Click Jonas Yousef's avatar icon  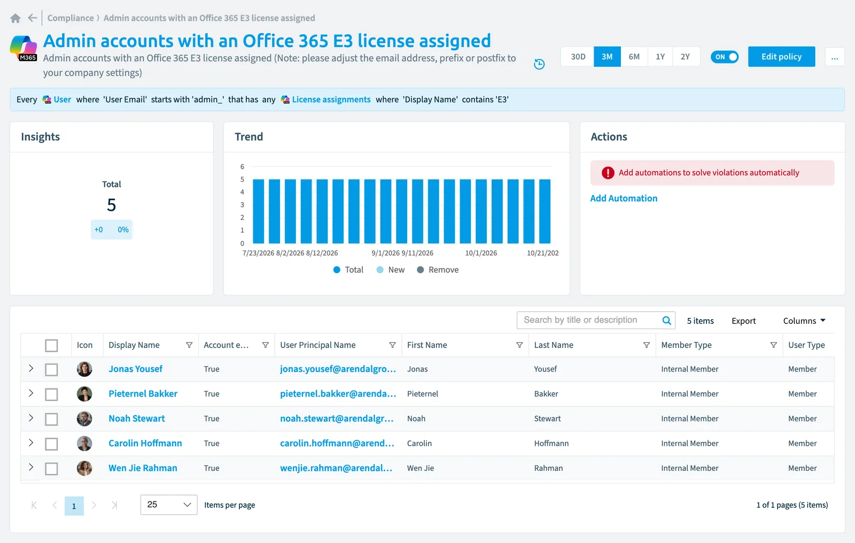84,369
